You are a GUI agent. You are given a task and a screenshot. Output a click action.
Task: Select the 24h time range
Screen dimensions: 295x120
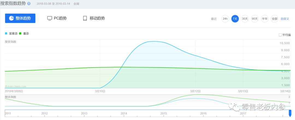(225, 19)
